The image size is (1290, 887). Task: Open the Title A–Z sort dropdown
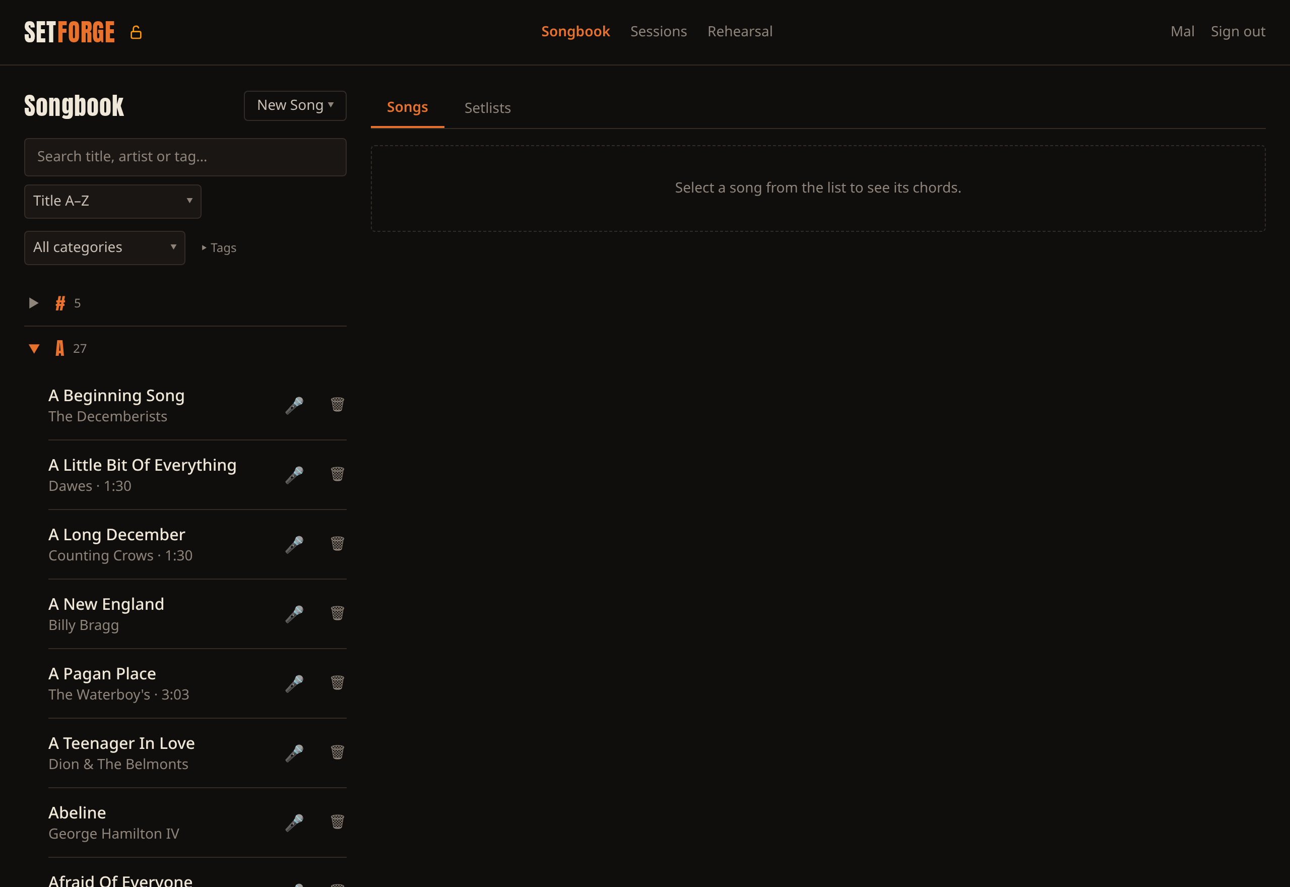113,201
